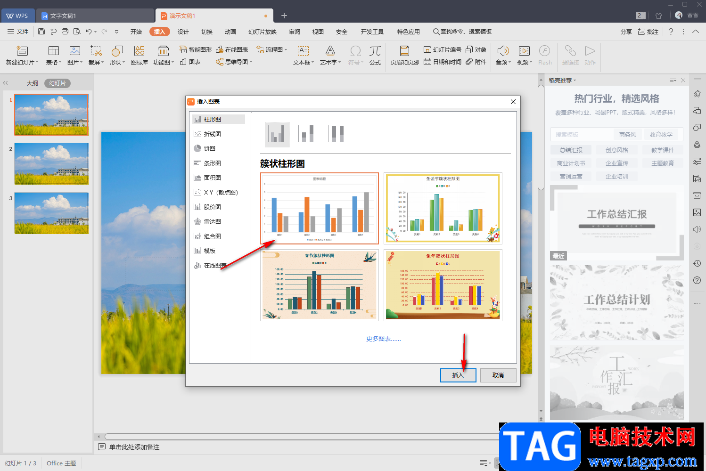Click the print icon in quick toolbar
This screenshot has height=471, width=706.
pos(65,32)
